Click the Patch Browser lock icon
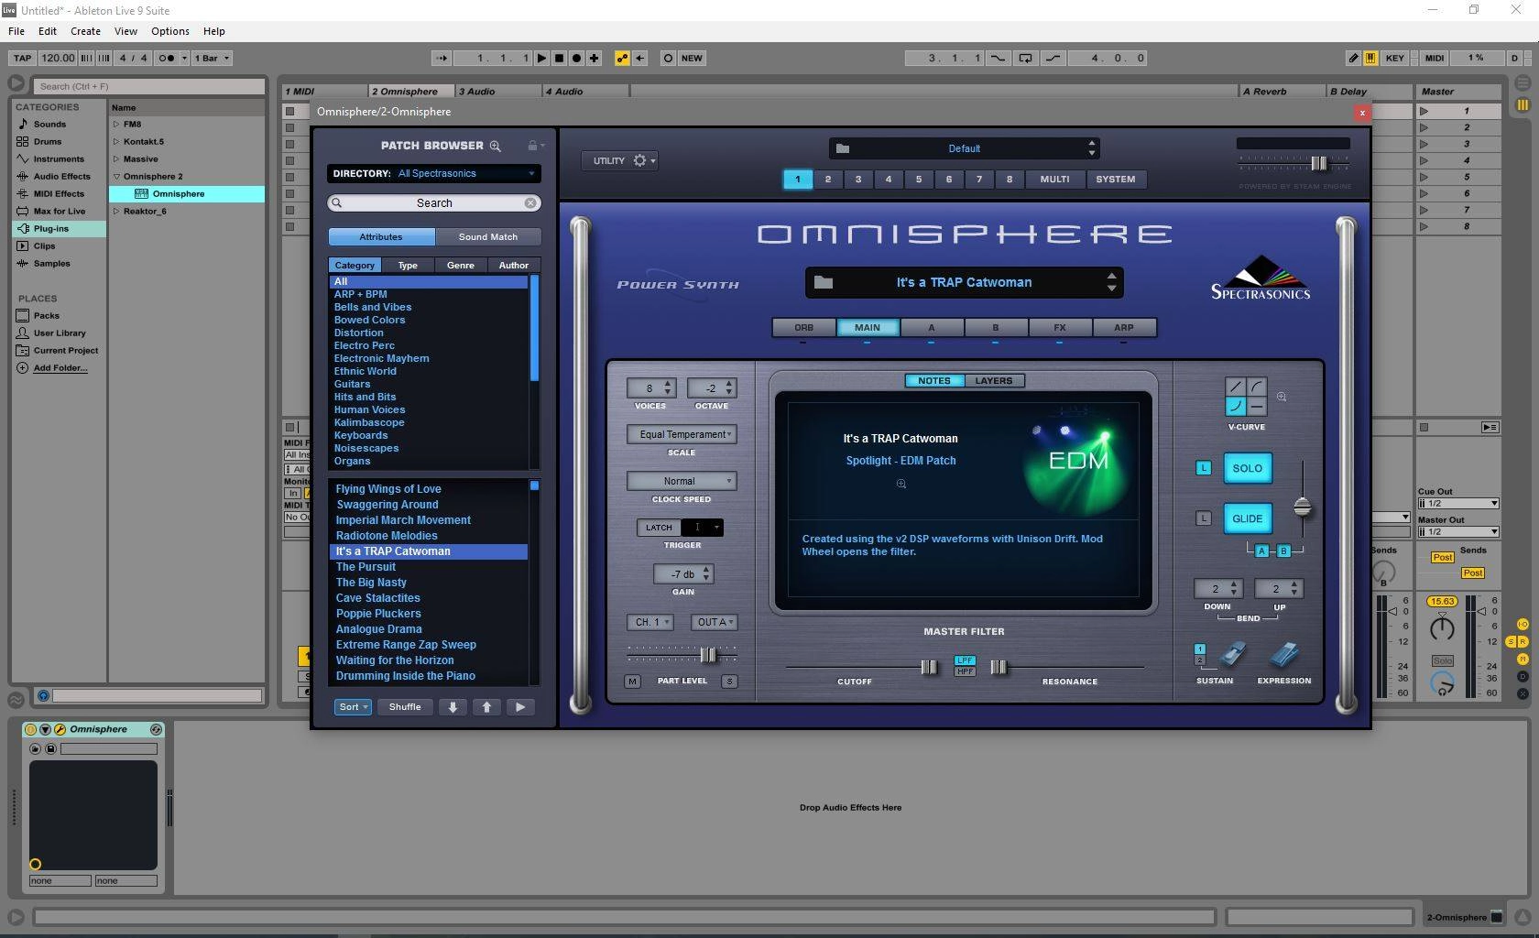Screen dimensions: 1539x938 [x=532, y=146]
